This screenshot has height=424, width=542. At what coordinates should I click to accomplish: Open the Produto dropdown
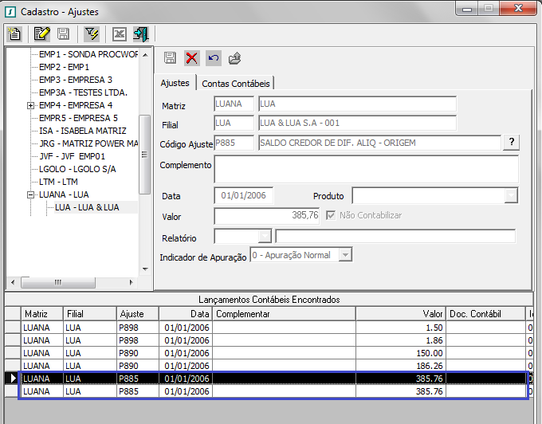[x=511, y=195]
